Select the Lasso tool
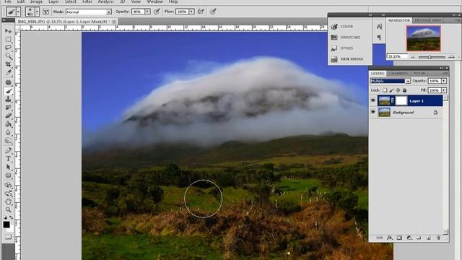Image resolution: width=462 pixels, height=260 pixels. point(8,48)
